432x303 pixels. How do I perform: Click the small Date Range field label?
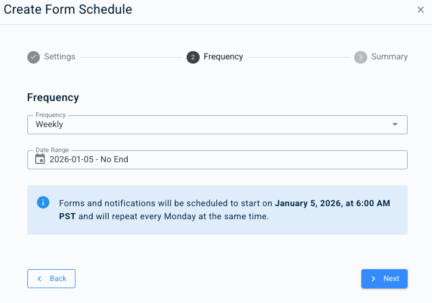click(52, 150)
